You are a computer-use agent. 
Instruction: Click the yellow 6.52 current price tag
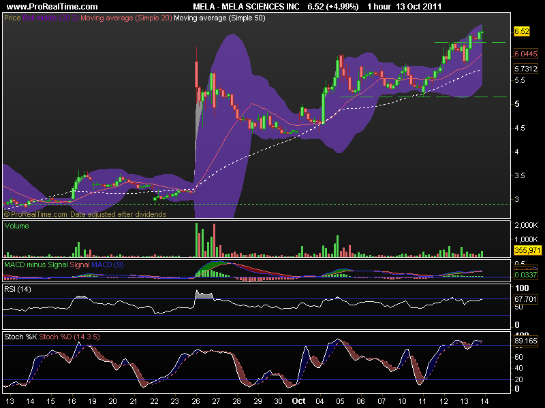tap(521, 31)
